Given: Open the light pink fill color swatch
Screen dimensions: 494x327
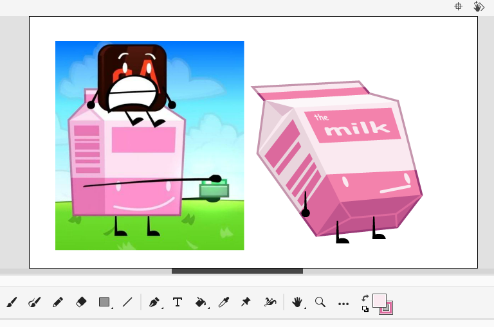Looking at the screenshot, I should (380, 301).
